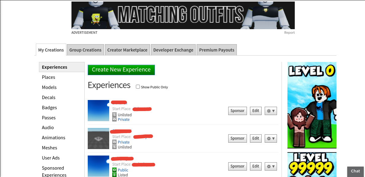Report the Matching Outfits advertisement
This screenshot has width=365, height=177.
[x=289, y=33]
